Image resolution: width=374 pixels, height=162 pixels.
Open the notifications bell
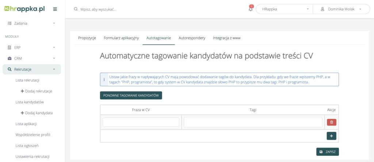251,9
